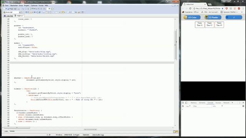
Task: Open the Episode 2 Staffel bookmark
Action: (x=229, y=12)
